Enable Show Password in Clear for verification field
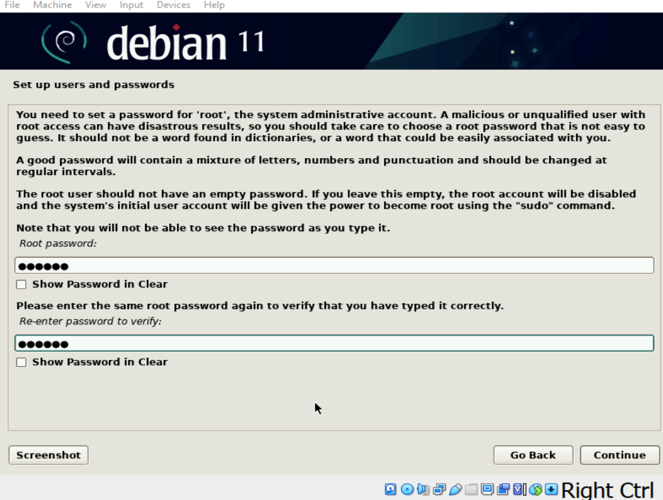The height and width of the screenshot is (500, 663). [x=21, y=361]
